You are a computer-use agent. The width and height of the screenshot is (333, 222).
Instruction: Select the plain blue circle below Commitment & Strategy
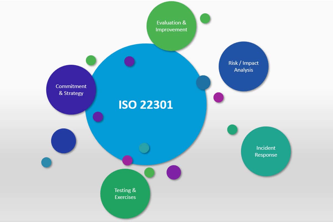click(x=63, y=141)
